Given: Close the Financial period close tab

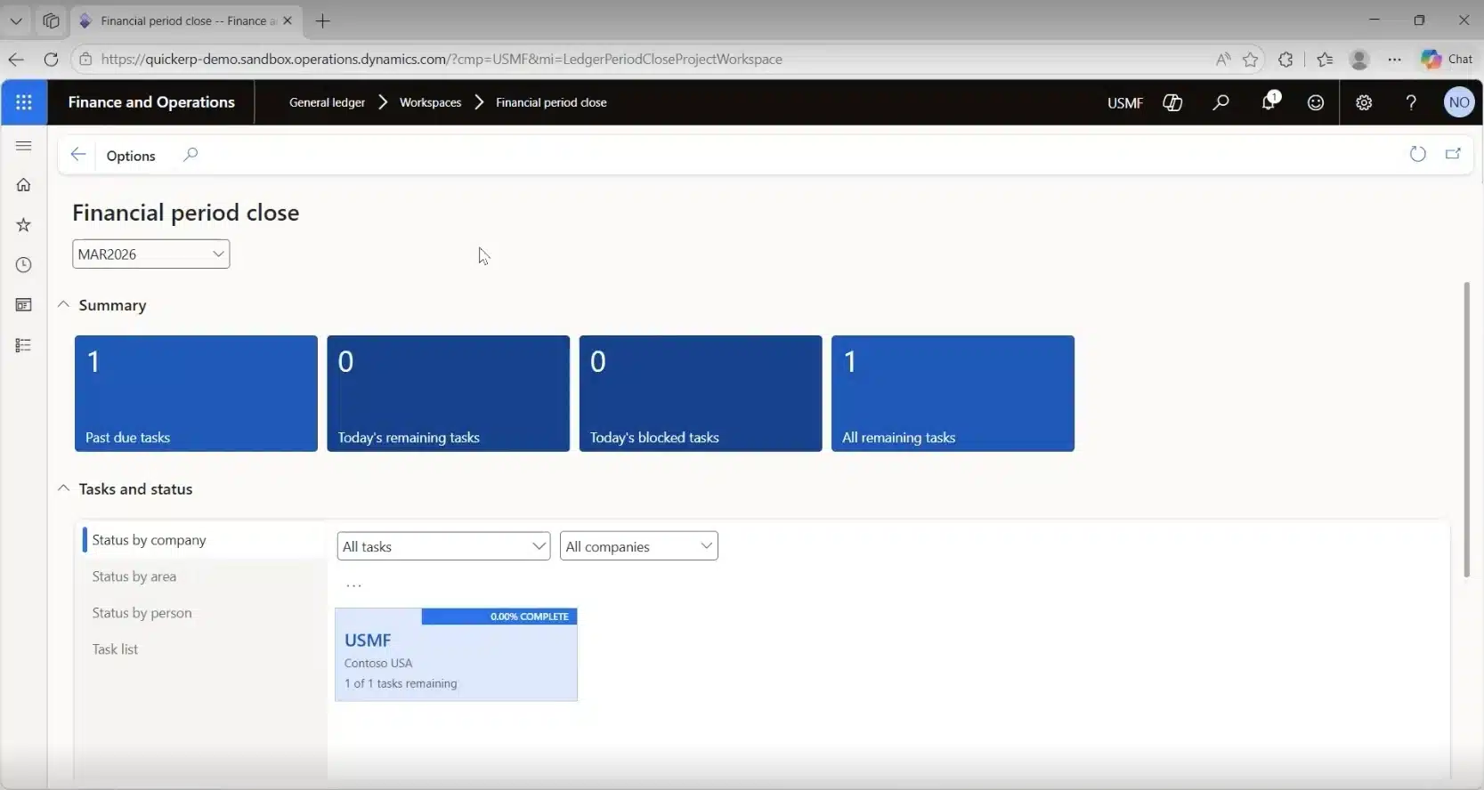Looking at the screenshot, I should click(288, 20).
